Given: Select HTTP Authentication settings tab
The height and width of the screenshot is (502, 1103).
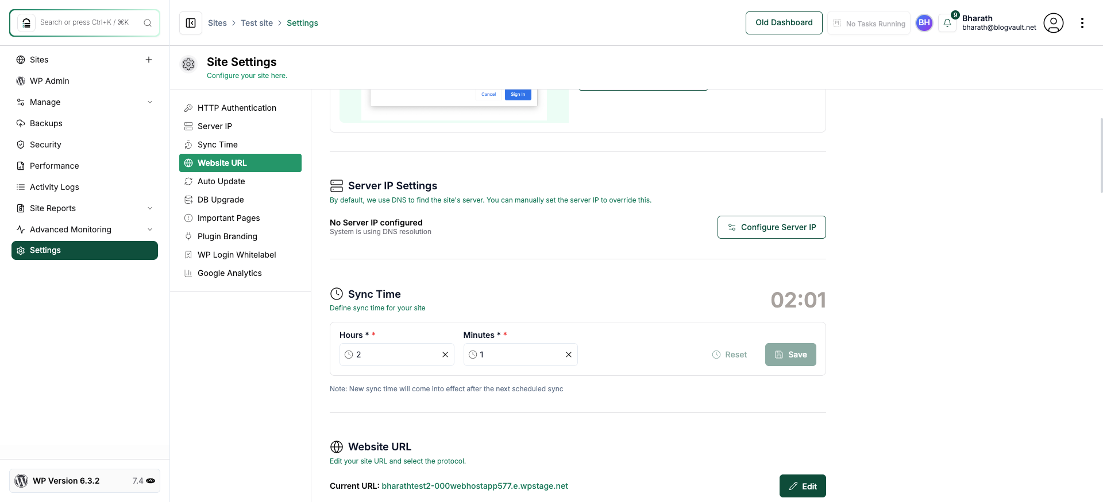Looking at the screenshot, I should 240,108.
